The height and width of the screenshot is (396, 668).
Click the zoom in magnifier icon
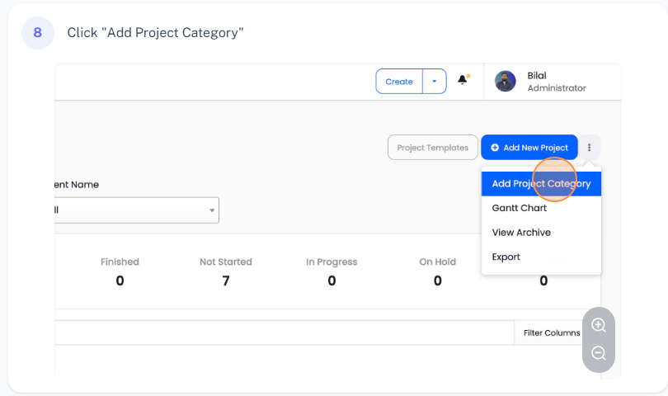tap(599, 325)
